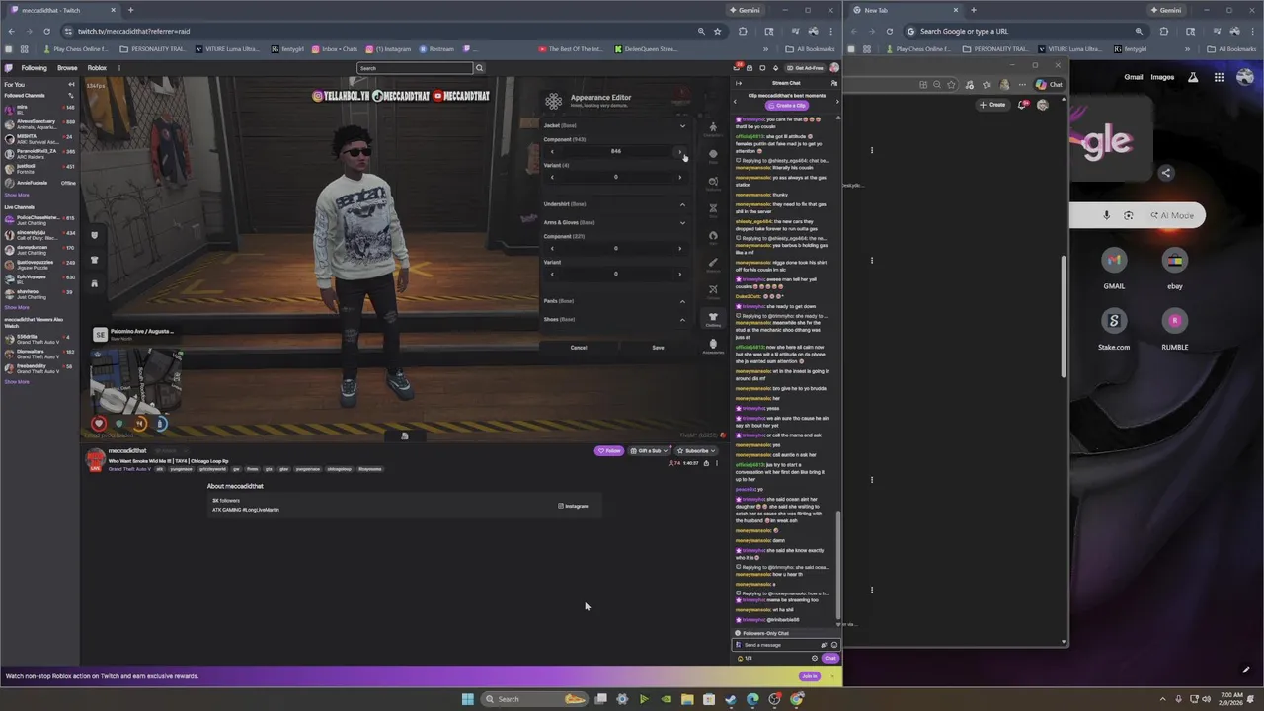The image size is (1264, 711).
Task: Click the Get Ad-Free button
Action: tap(806, 68)
